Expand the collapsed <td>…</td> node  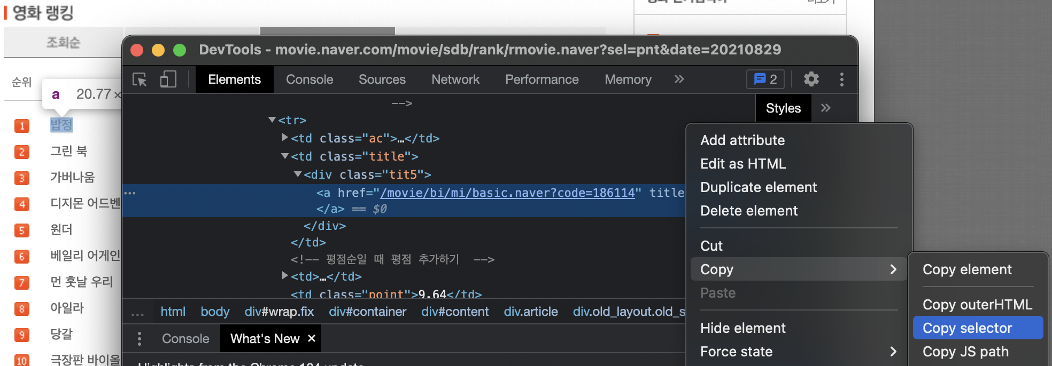coord(285,276)
